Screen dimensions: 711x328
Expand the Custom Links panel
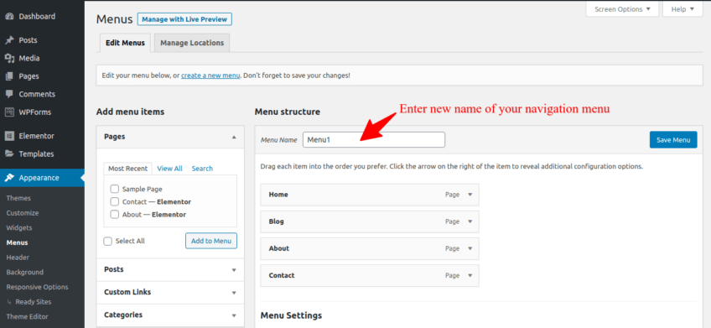[x=170, y=292]
